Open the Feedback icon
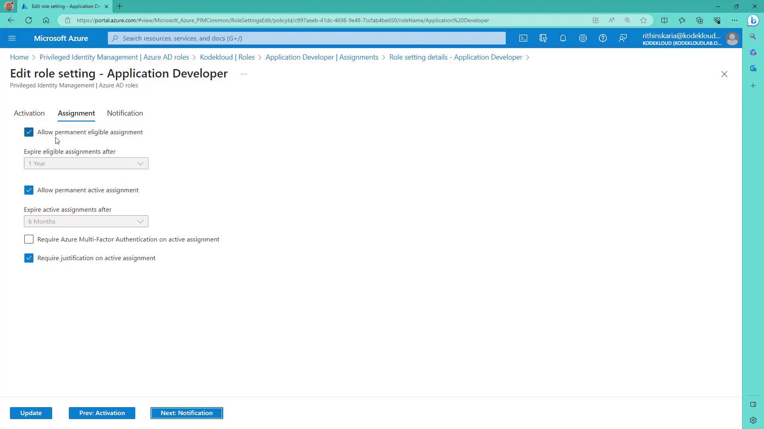The width and height of the screenshot is (764, 429). 623,38
